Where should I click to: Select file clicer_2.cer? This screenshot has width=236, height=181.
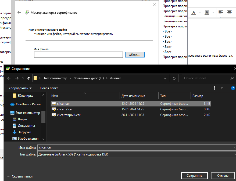(131, 109)
